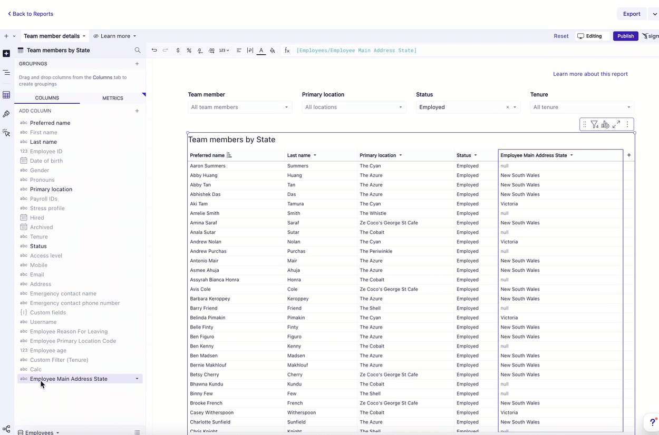This screenshot has width=659, height=435.
Task: Go Back to Reports
Action: pos(31,14)
